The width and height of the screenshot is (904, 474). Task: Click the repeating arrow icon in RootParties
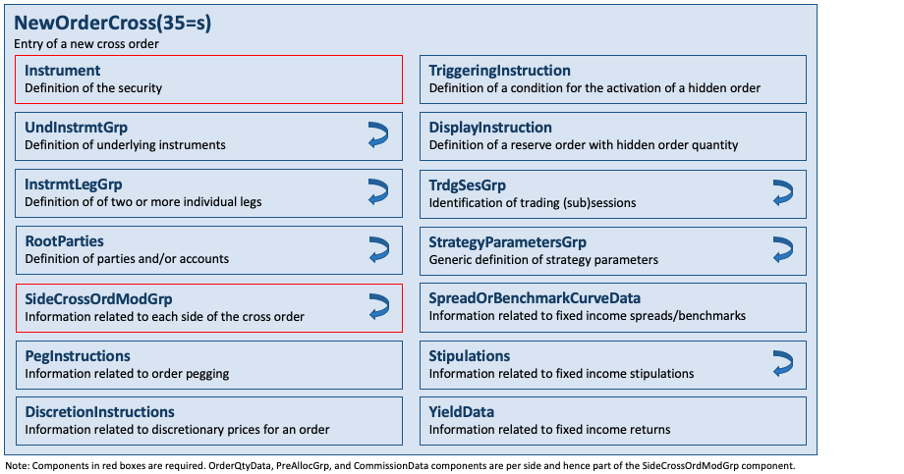click(378, 249)
